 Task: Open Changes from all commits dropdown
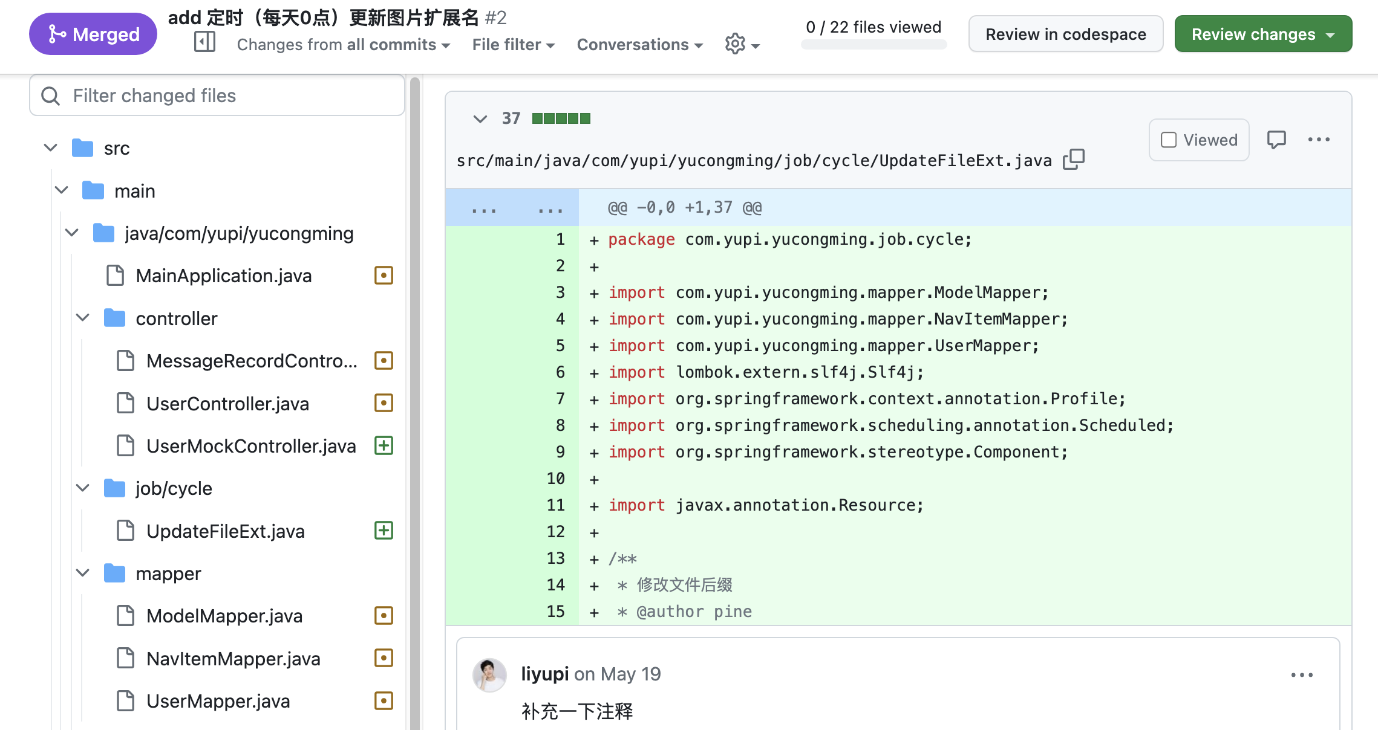click(x=343, y=45)
